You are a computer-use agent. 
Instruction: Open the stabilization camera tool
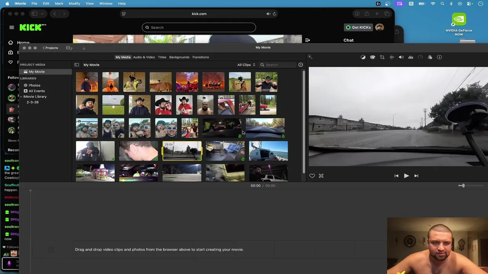click(x=392, y=57)
